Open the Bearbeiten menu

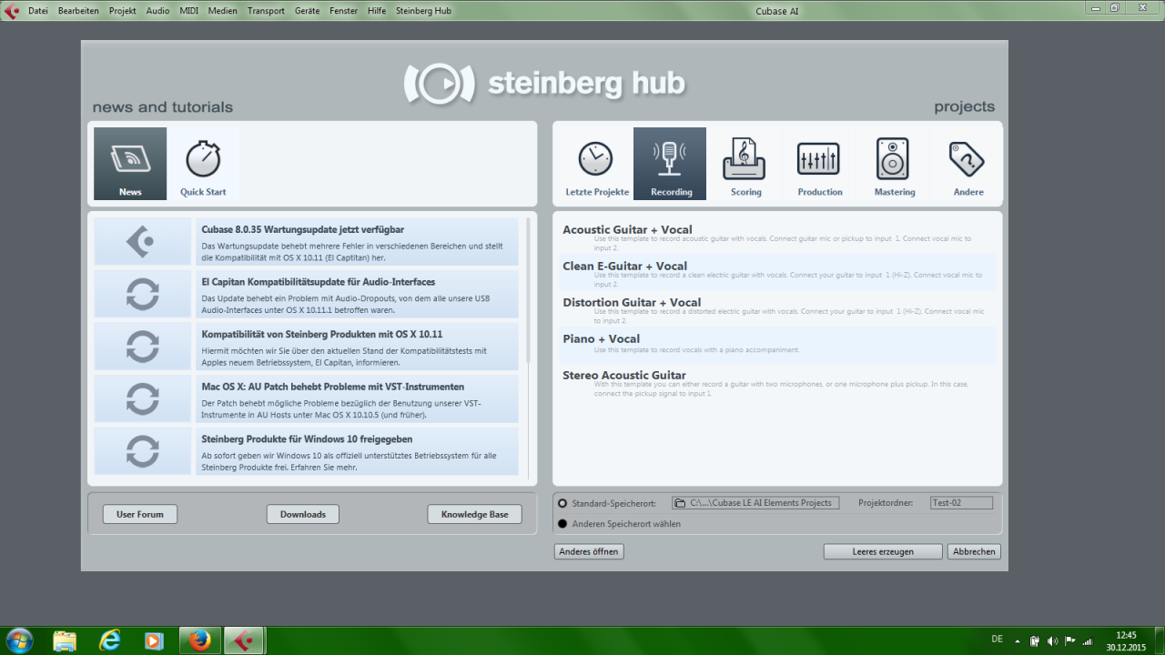[79, 11]
